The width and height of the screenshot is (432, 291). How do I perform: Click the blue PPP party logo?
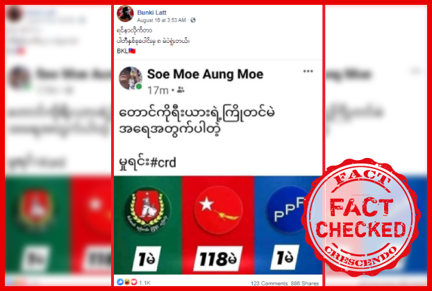click(288, 210)
